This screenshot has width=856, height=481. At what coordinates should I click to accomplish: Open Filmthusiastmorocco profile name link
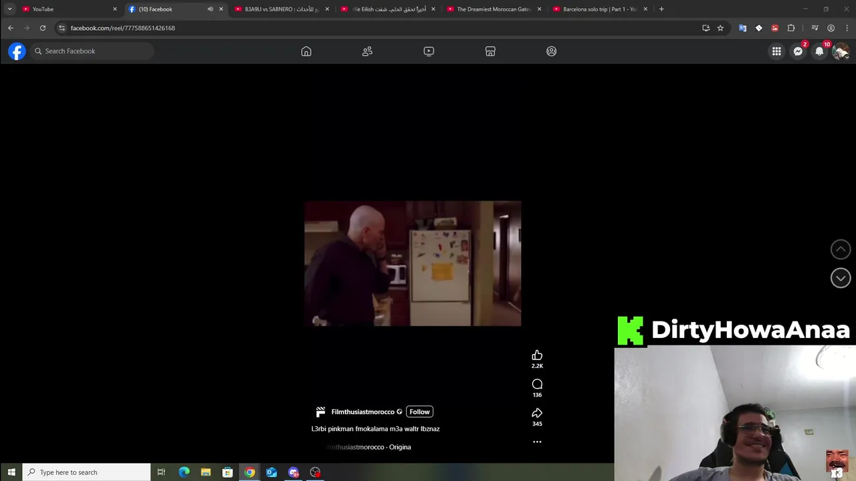363,412
